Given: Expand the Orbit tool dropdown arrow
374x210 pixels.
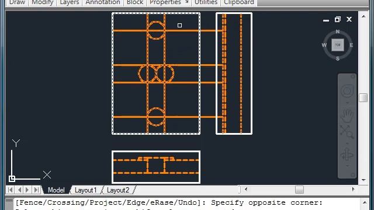Looking at the screenshot, I should [x=347, y=166].
